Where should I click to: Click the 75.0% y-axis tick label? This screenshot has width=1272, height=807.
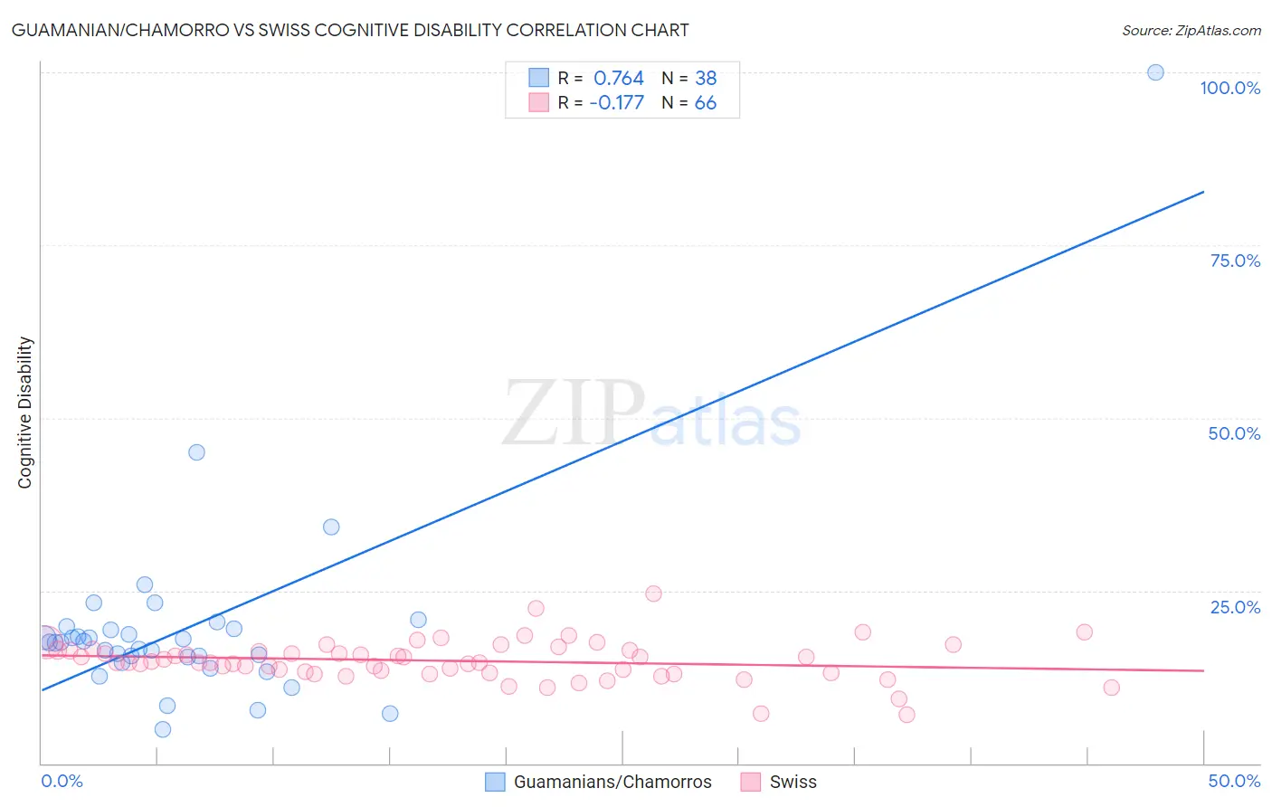click(1235, 261)
